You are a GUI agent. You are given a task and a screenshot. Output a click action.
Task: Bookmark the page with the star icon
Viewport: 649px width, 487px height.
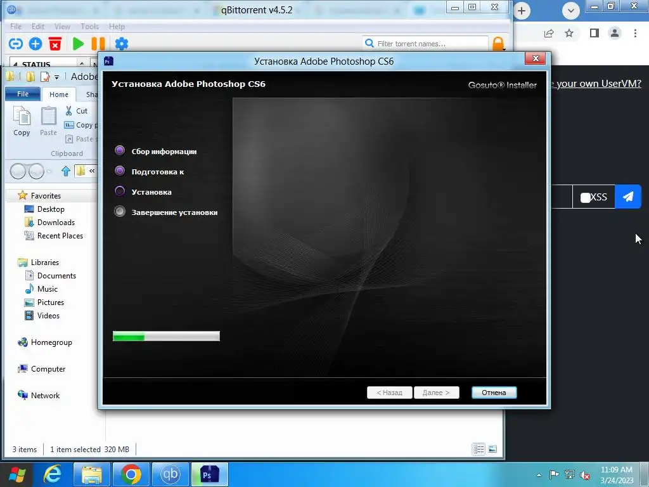[569, 33]
